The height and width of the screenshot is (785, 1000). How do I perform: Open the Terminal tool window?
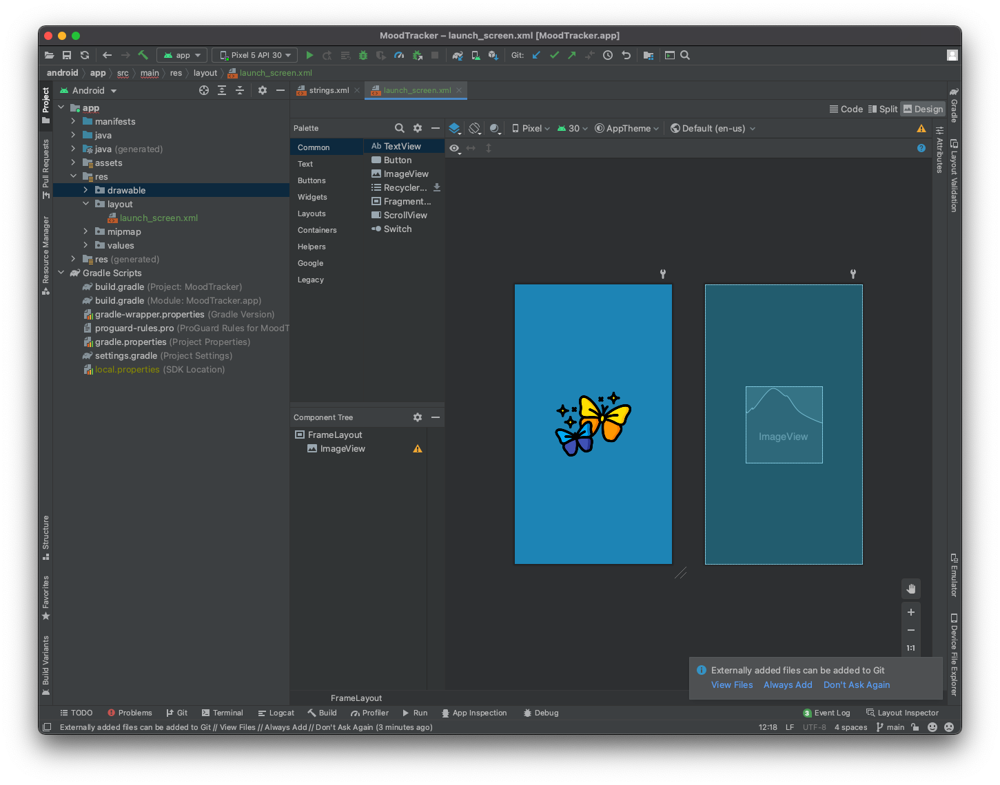click(222, 713)
